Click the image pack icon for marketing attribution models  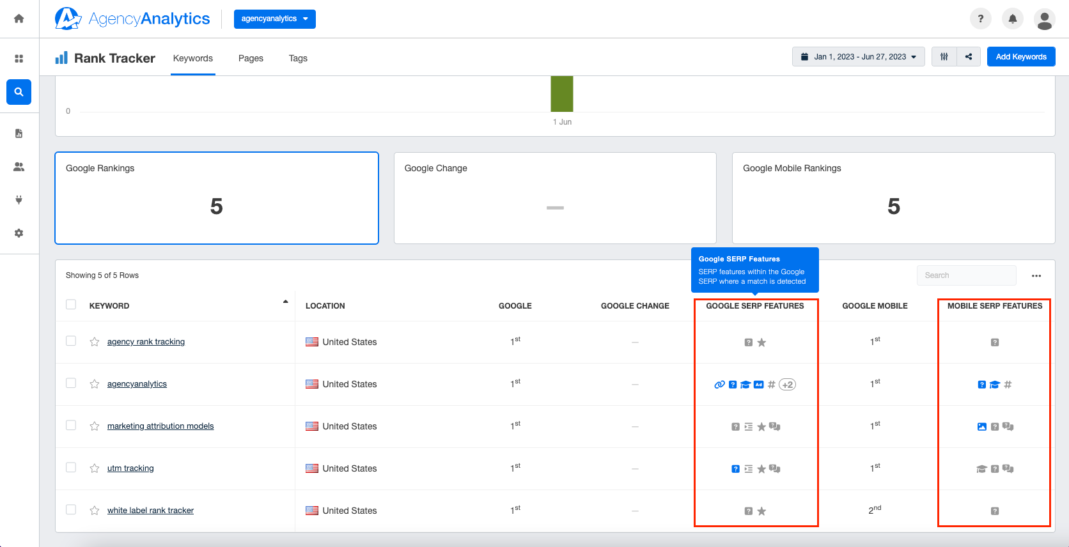click(x=982, y=427)
